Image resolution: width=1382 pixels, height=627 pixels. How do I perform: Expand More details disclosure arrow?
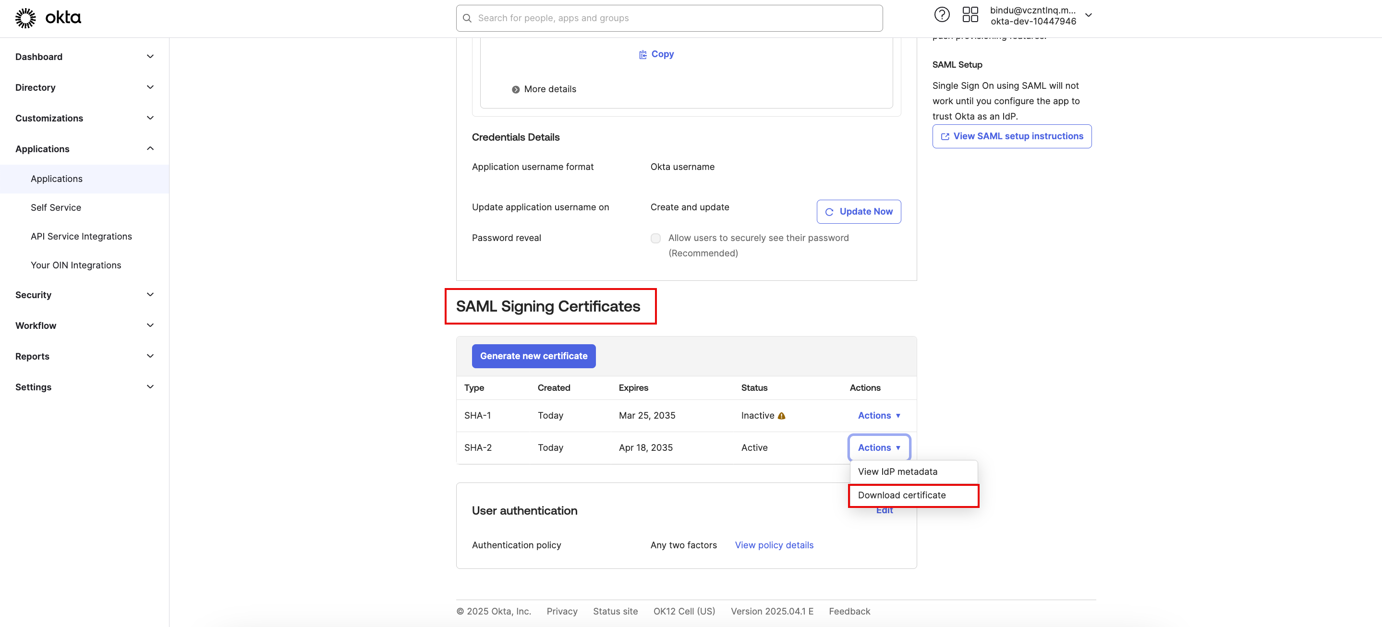click(516, 90)
